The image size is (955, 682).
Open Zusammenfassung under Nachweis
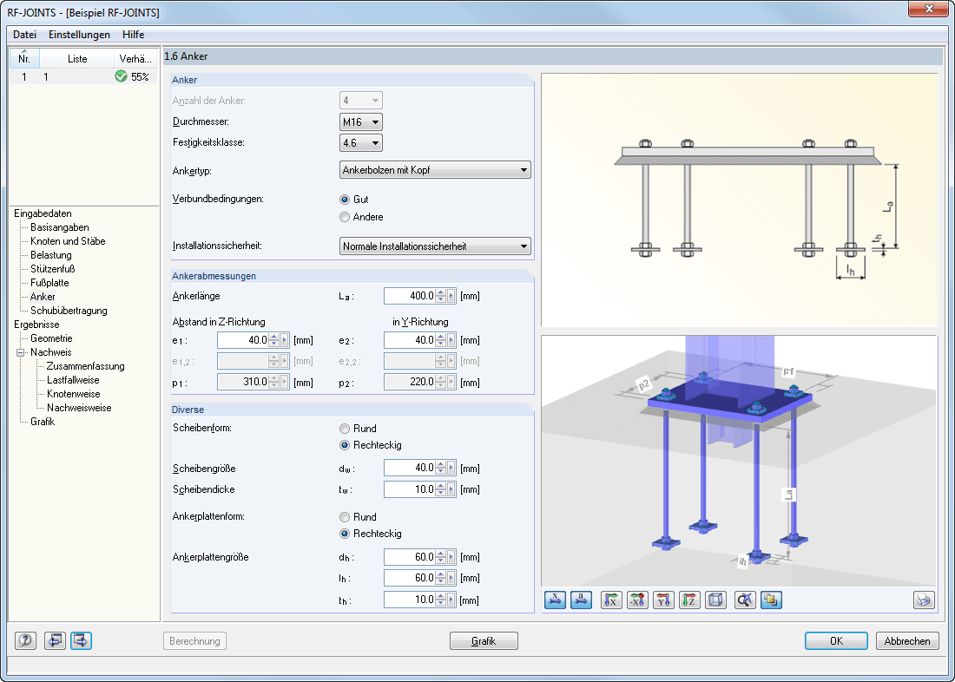(85, 366)
